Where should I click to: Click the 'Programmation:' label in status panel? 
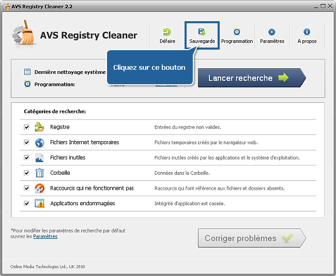click(55, 84)
